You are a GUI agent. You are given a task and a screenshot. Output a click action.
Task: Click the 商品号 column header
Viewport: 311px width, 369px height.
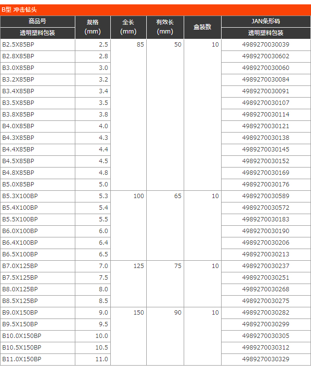(37, 22)
